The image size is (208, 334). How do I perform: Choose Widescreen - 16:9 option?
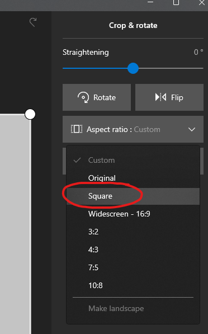click(133, 214)
